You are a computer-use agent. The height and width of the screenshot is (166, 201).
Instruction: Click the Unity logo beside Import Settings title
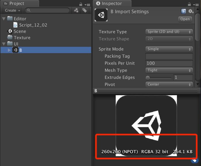(101, 15)
